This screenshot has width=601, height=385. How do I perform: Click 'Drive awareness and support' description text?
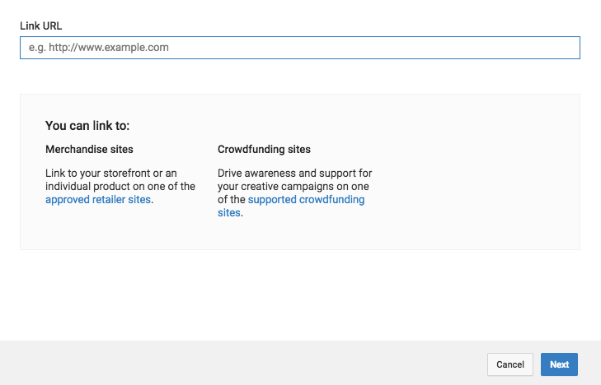click(295, 192)
